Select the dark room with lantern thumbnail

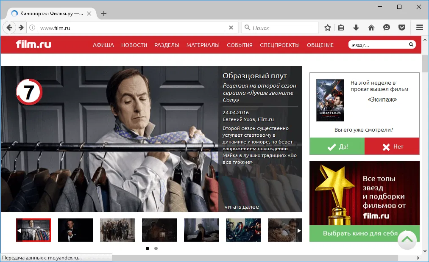coord(159,230)
